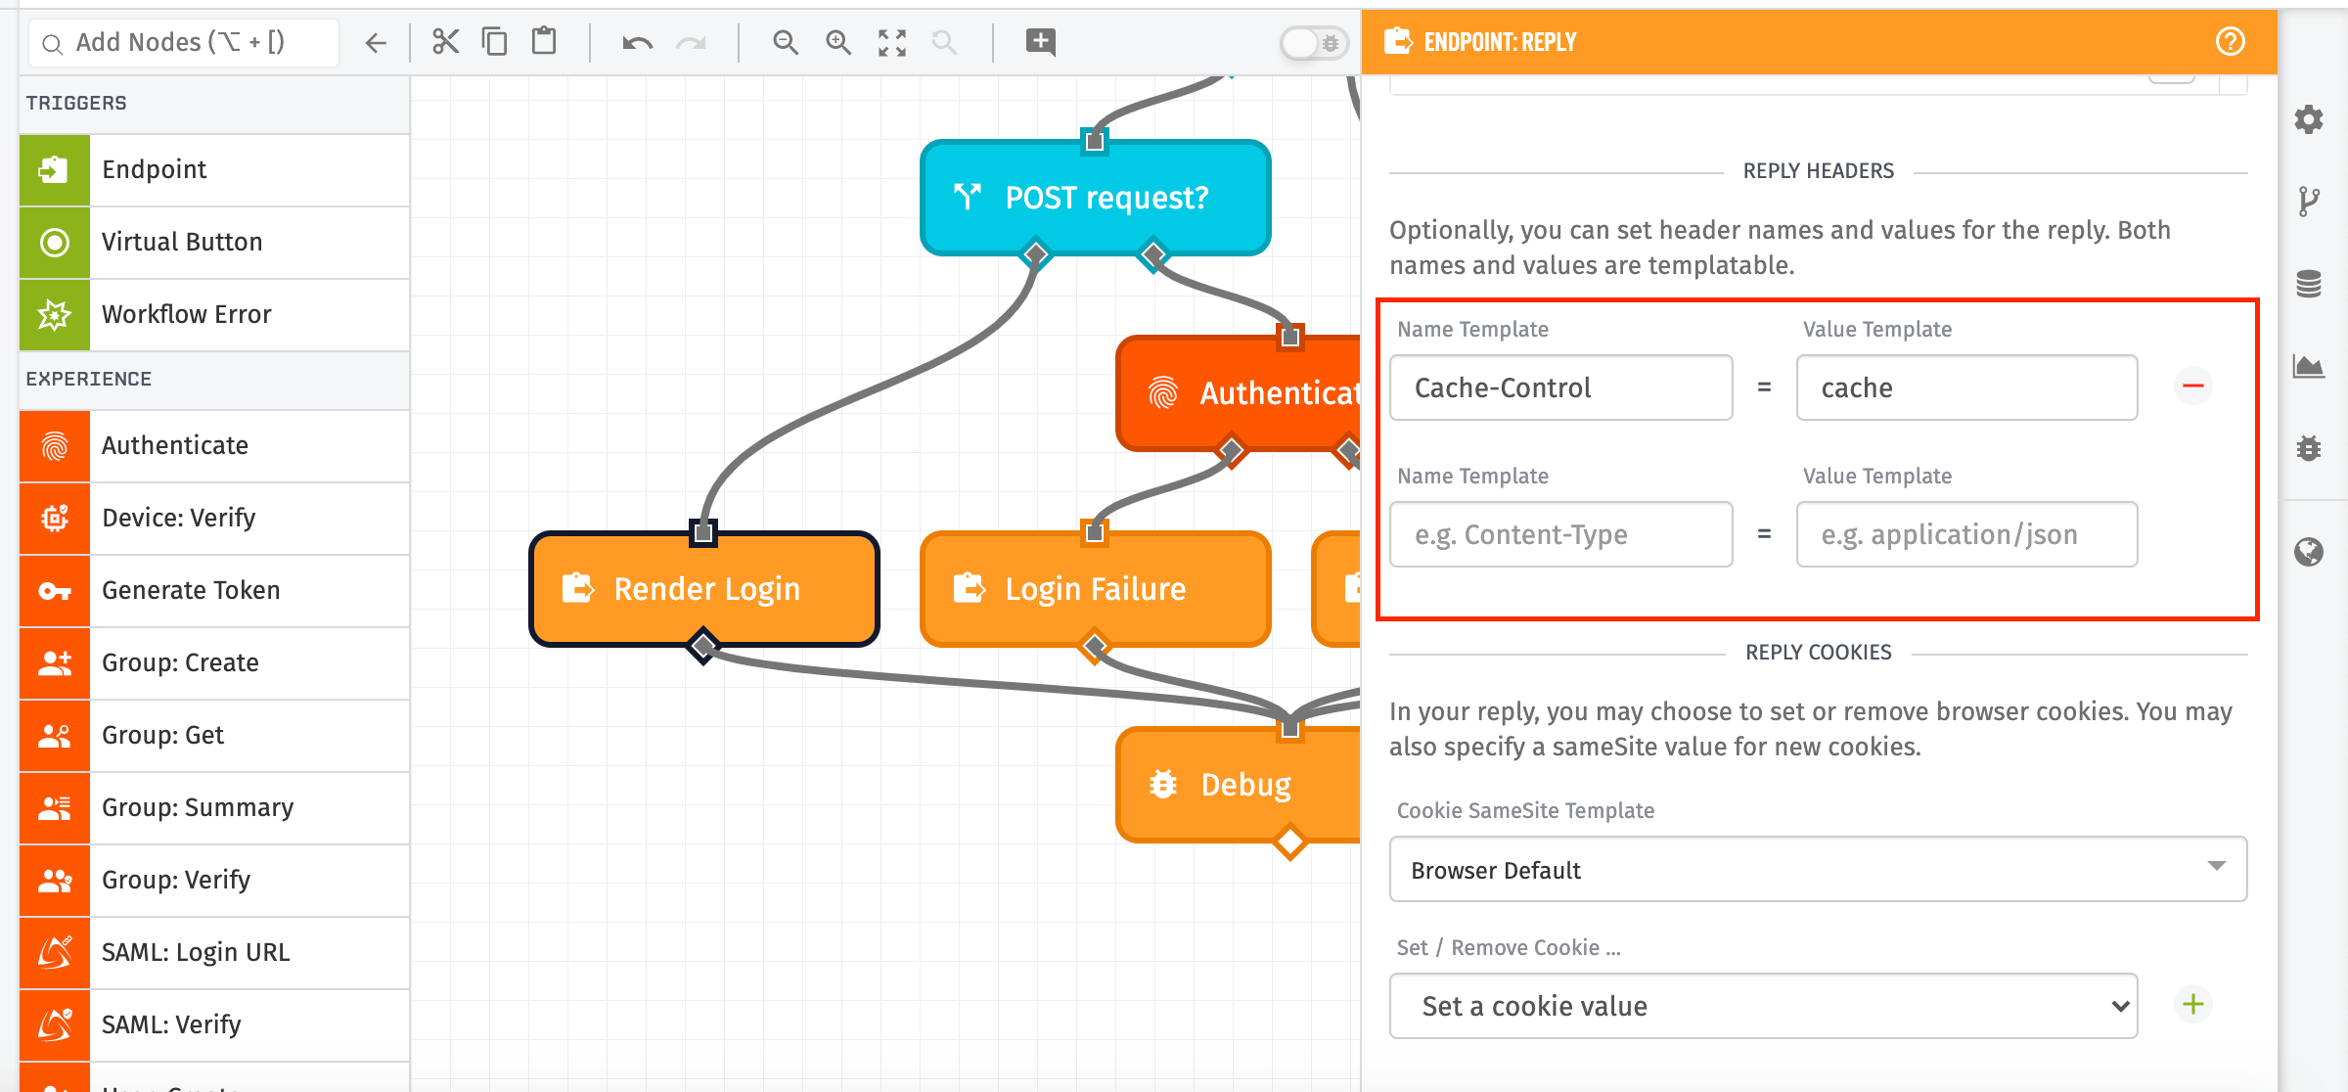Screen dimensions: 2348x1092
Task: Click the Debug node on canvas
Action: 1239,785
